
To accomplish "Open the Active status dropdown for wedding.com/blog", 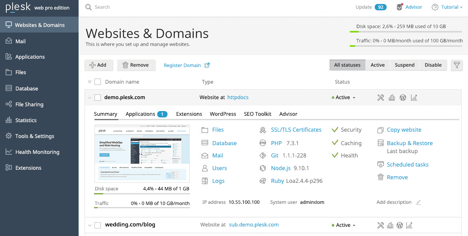I will 343,225.
